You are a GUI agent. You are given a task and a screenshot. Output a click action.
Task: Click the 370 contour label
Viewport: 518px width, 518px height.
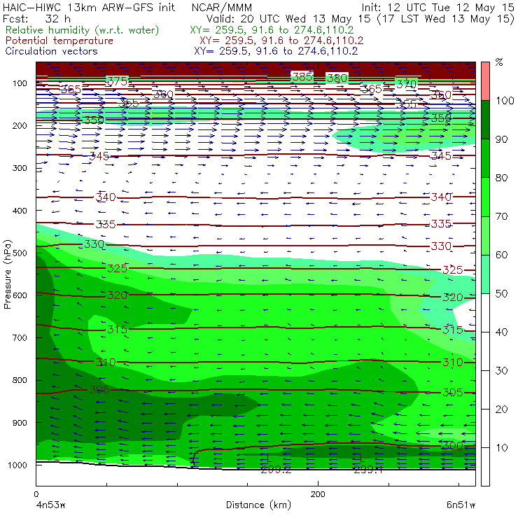(x=406, y=84)
